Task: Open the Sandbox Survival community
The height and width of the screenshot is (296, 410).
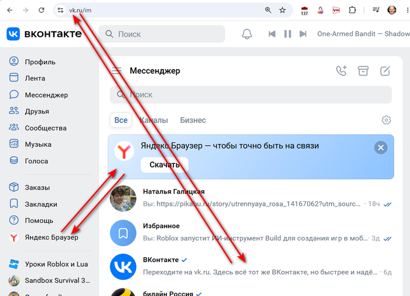Action: (49, 281)
